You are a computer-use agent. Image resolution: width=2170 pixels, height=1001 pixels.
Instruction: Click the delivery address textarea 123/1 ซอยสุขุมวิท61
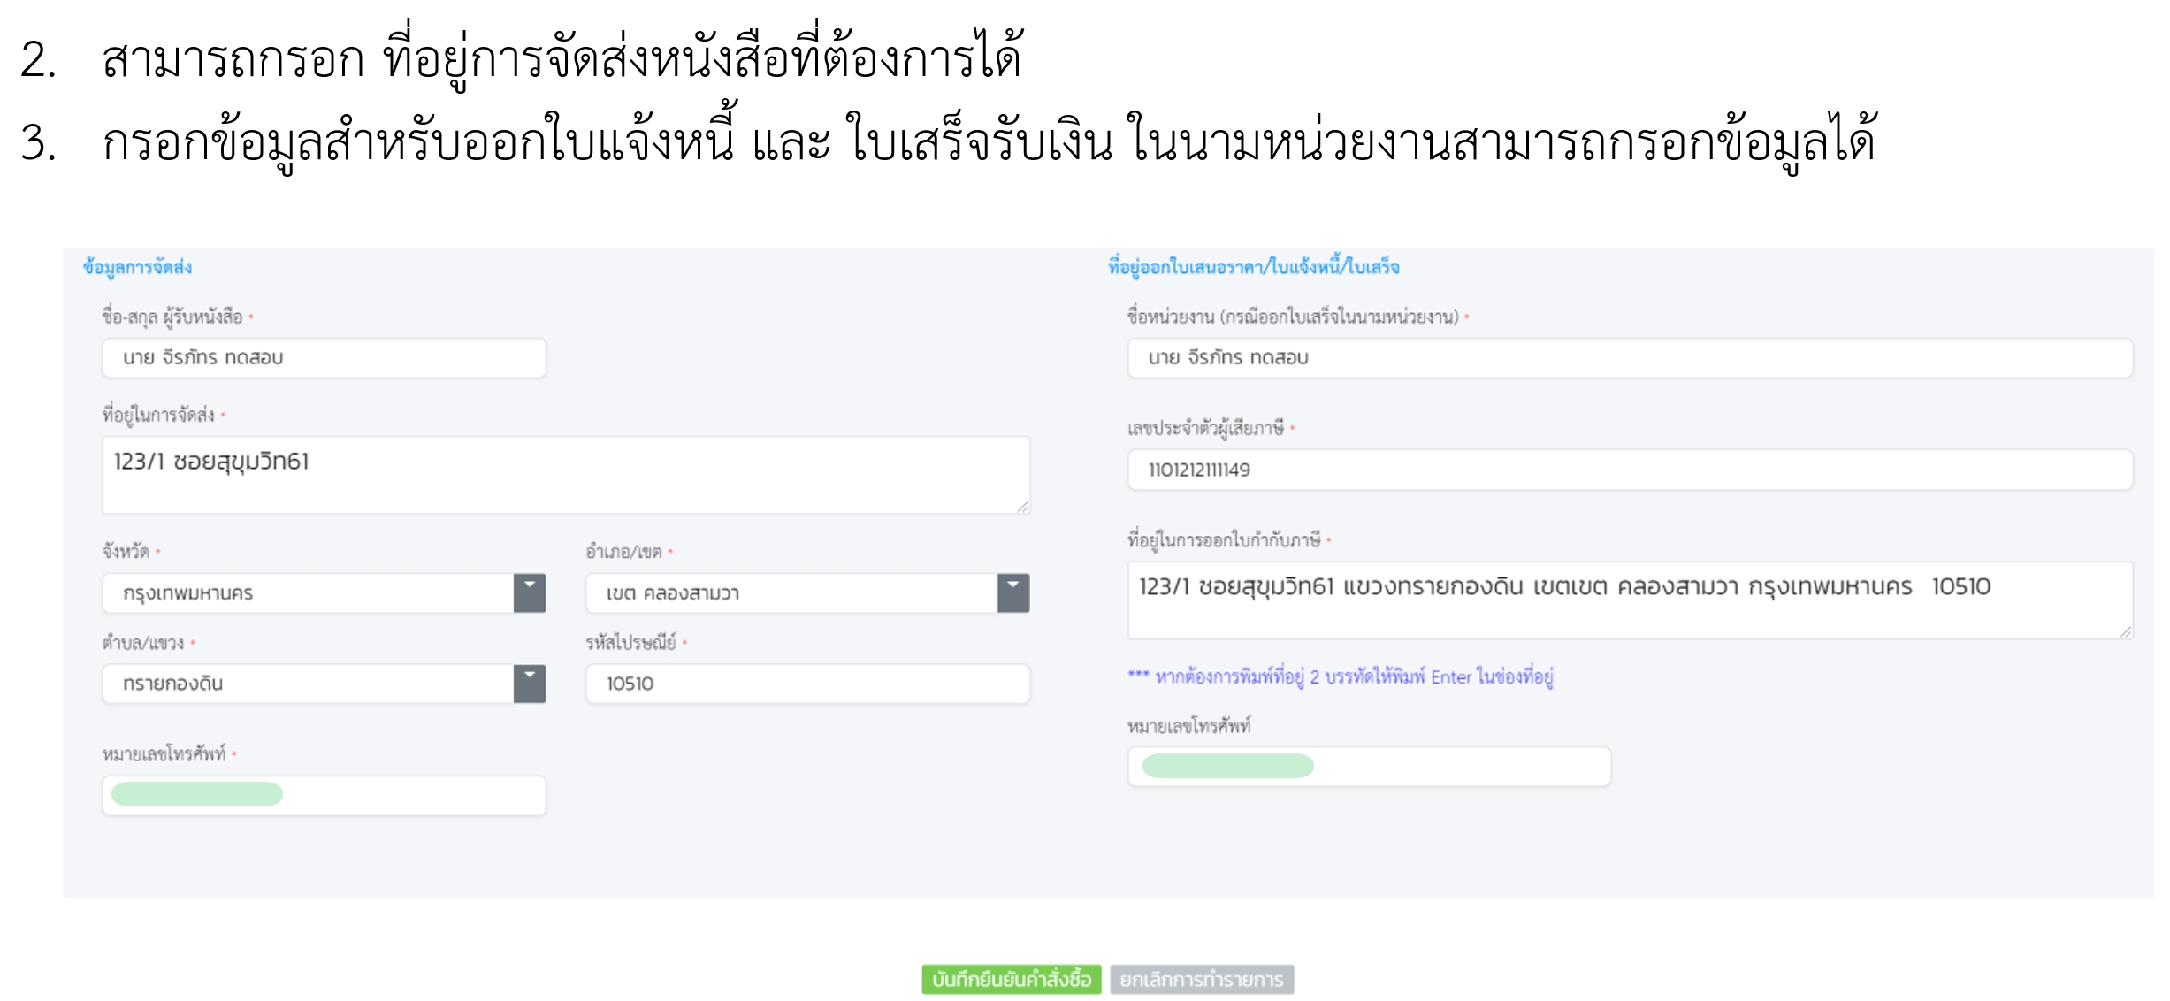566,474
